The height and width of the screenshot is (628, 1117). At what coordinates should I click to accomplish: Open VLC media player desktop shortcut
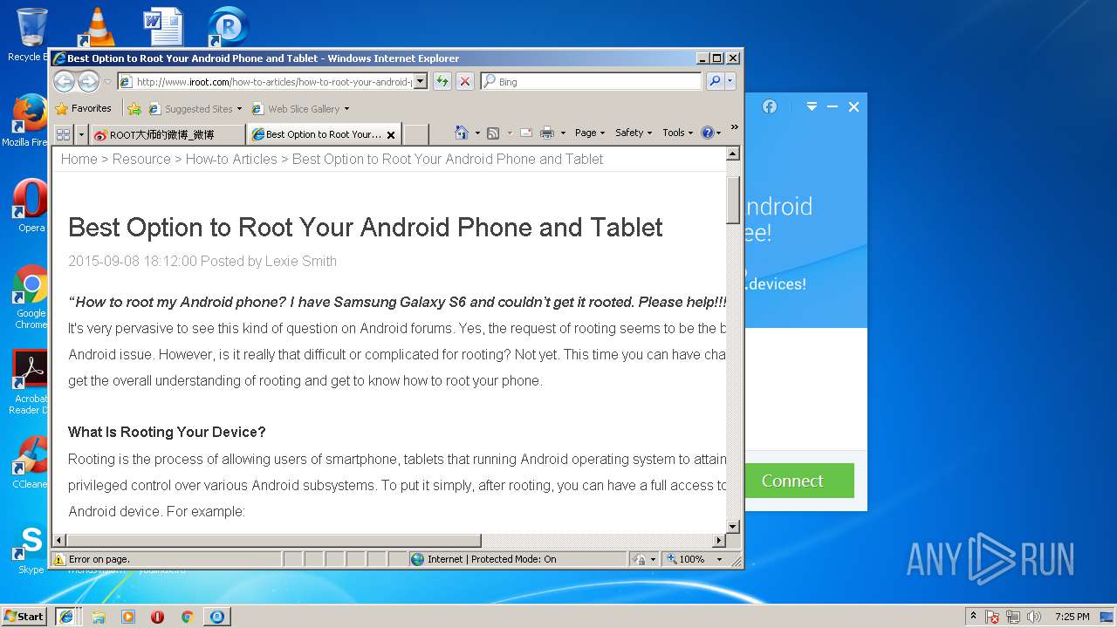[97, 26]
